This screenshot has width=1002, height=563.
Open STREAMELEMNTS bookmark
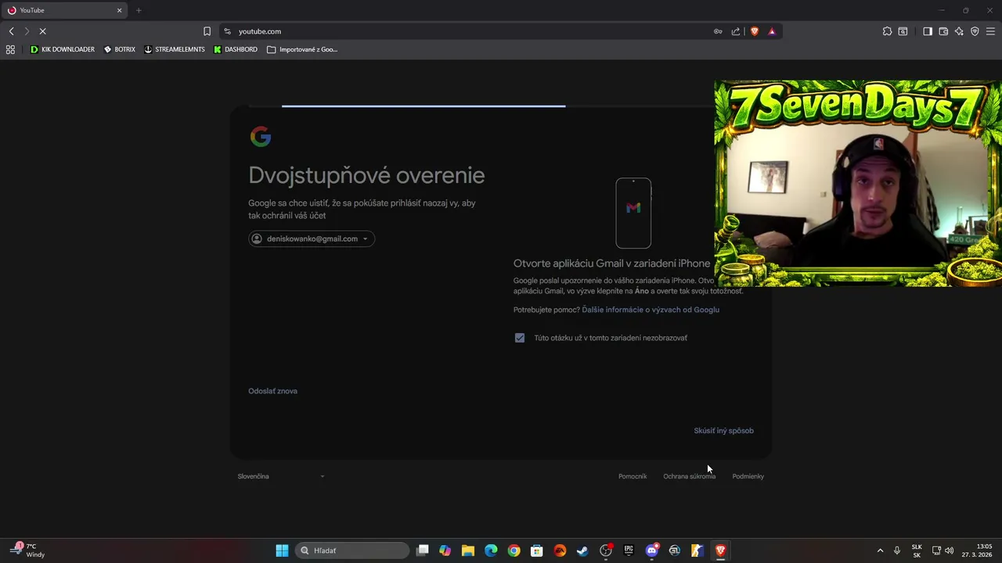coord(174,49)
